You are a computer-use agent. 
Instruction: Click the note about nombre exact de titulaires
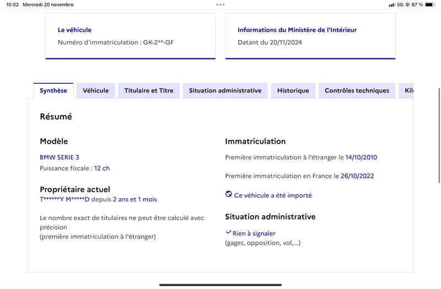pyautogui.click(x=122, y=227)
